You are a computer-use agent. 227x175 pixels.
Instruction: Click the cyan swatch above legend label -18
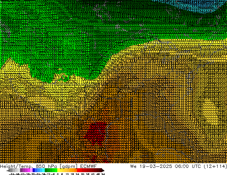pos(43,170)
